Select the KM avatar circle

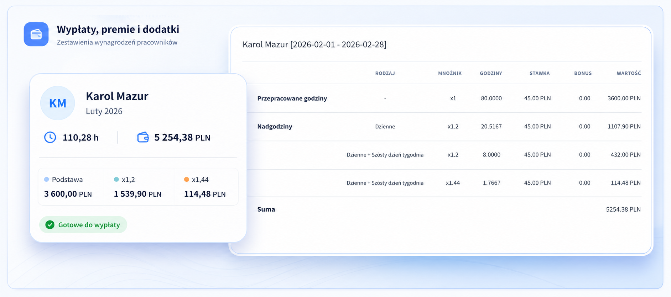click(58, 103)
